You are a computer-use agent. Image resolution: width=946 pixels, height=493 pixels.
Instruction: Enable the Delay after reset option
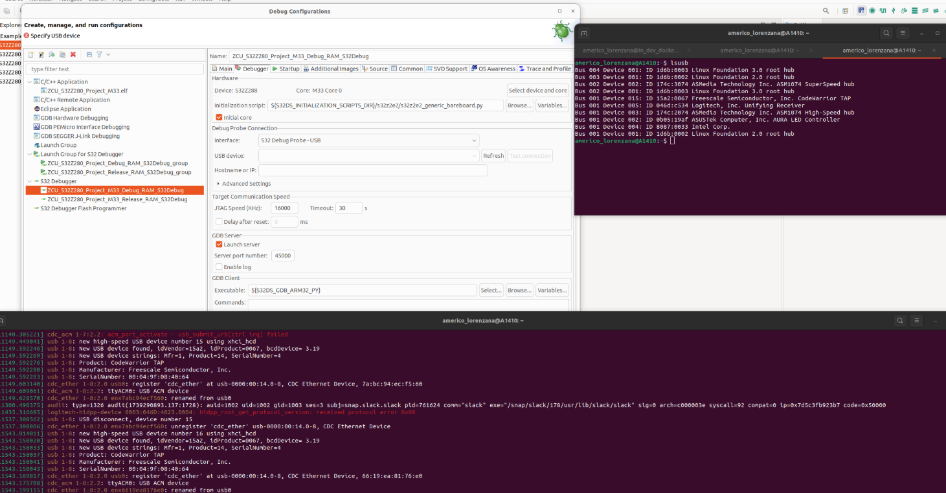point(219,221)
